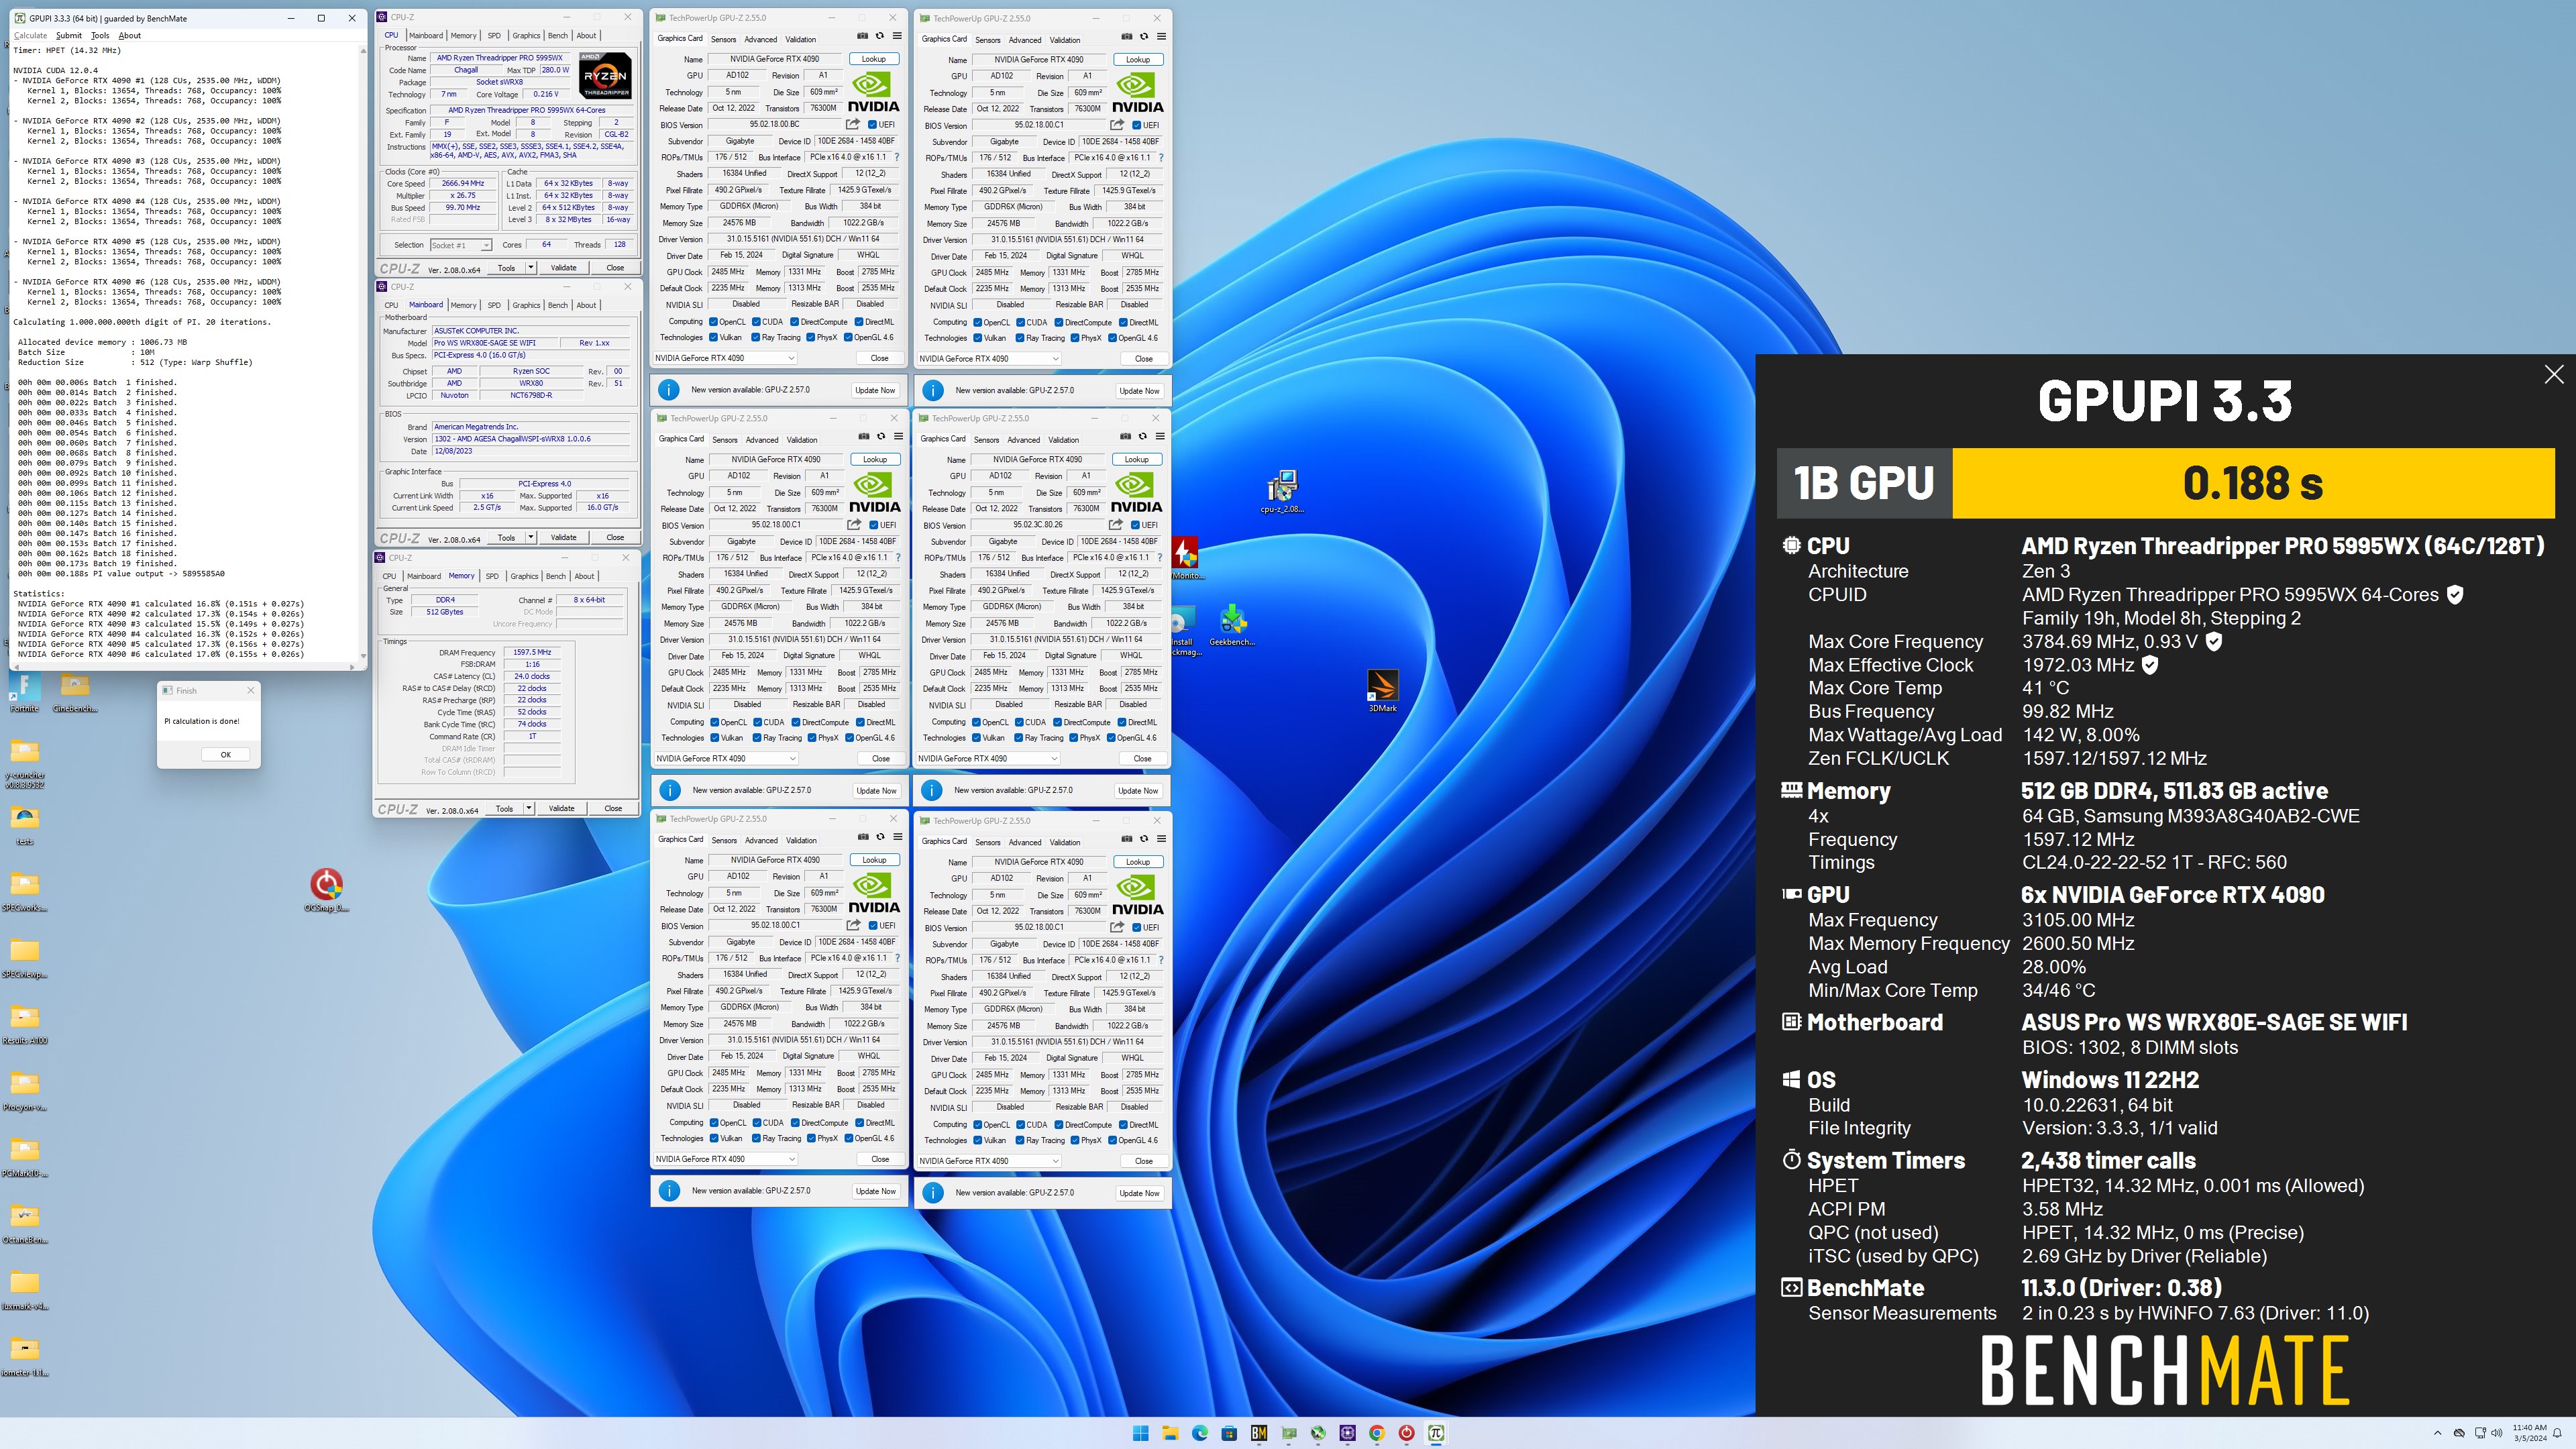Image resolution: width=2576 pixels, height=1449 pixels.
Task: Open hamburger menu in GPU-Z BIOS 95.02.3C.80.26 window
Action: pos(1160,436)
